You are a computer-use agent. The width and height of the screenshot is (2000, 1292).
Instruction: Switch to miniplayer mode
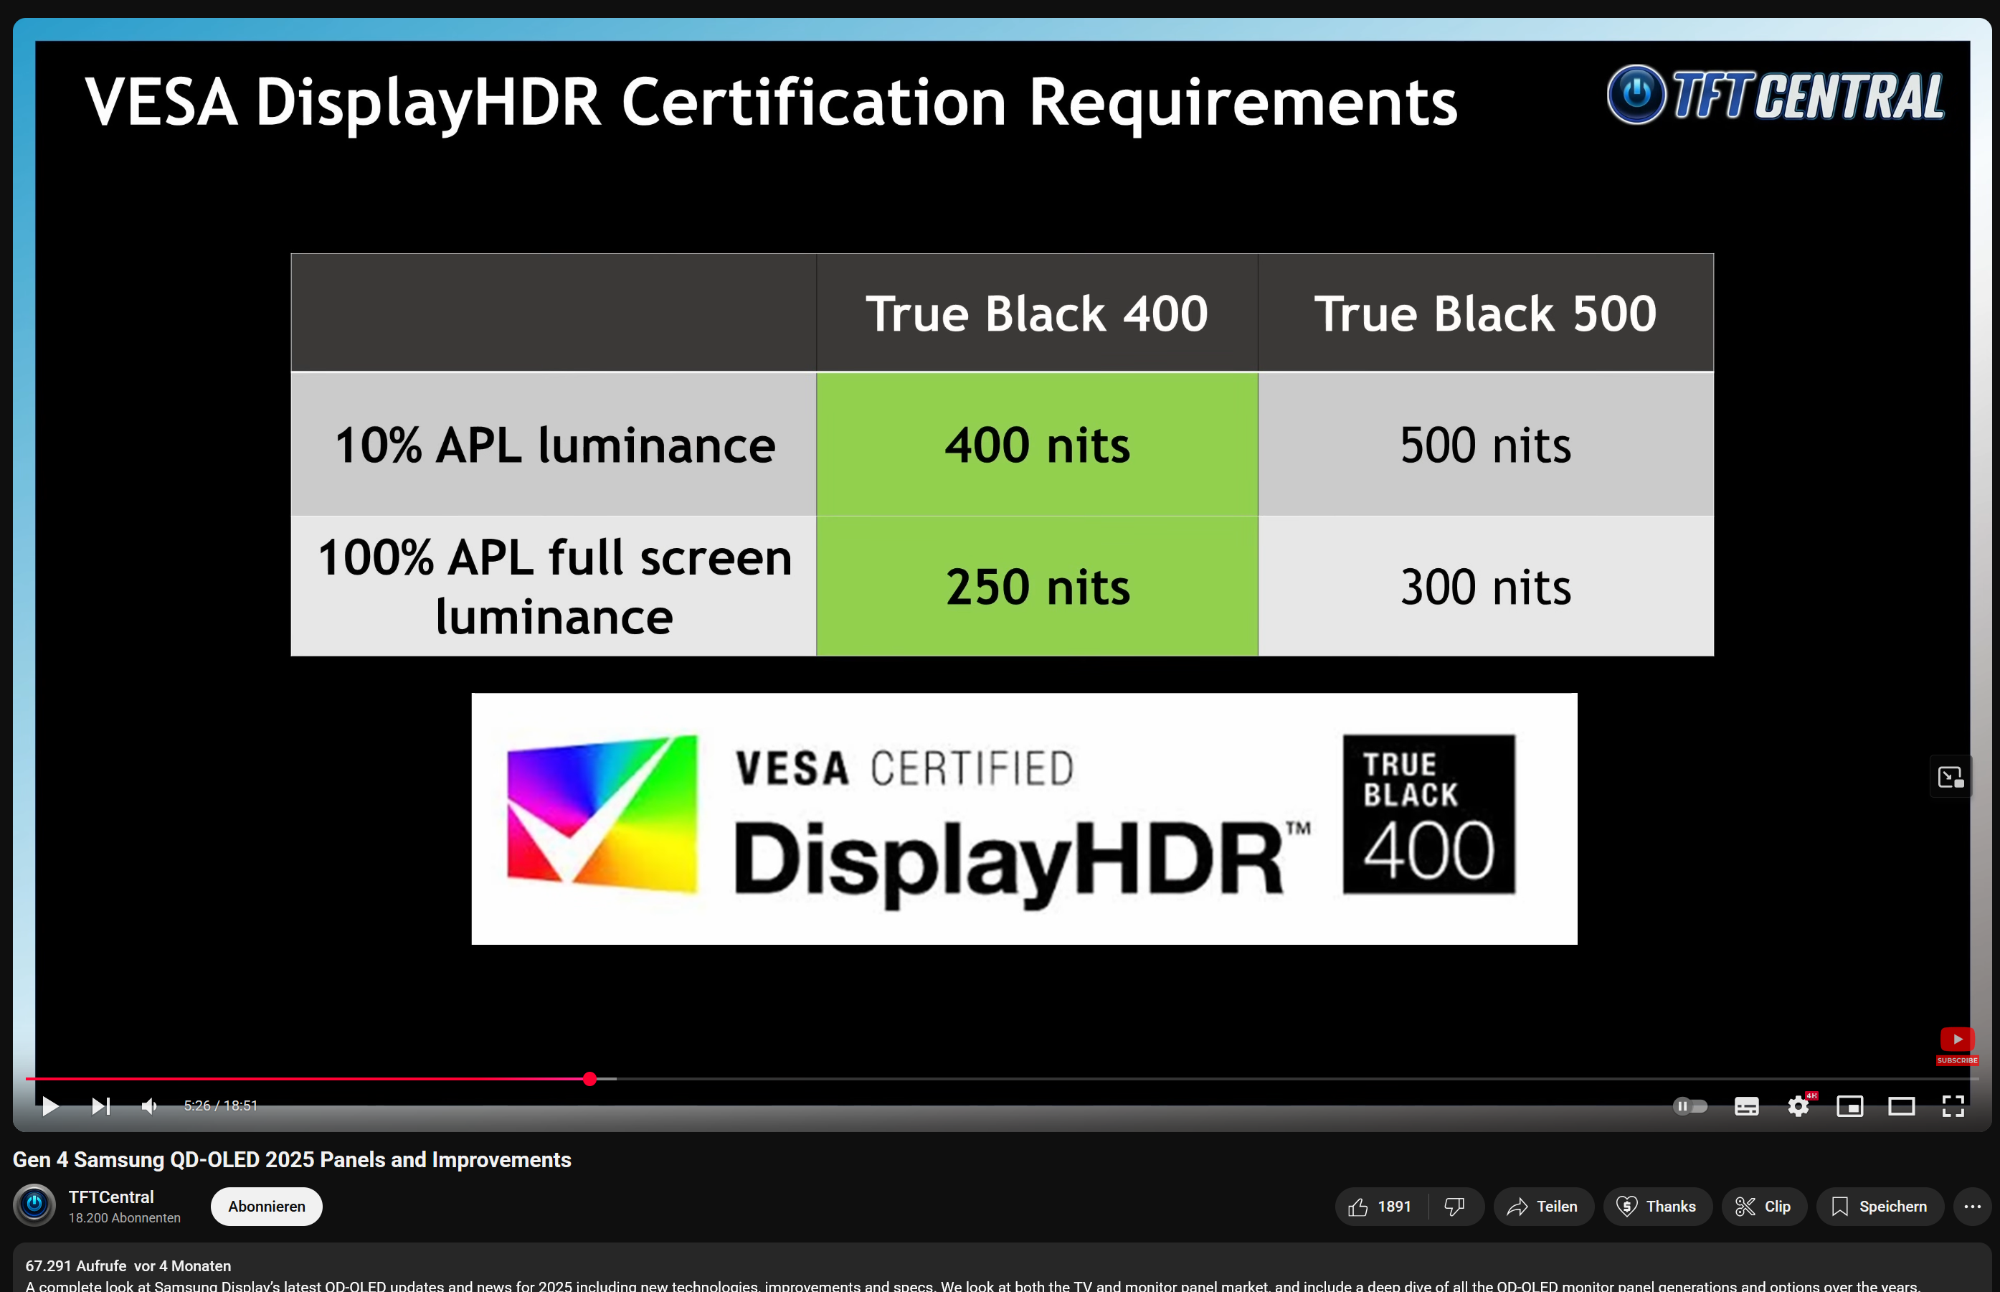tap(1849, 1105)
